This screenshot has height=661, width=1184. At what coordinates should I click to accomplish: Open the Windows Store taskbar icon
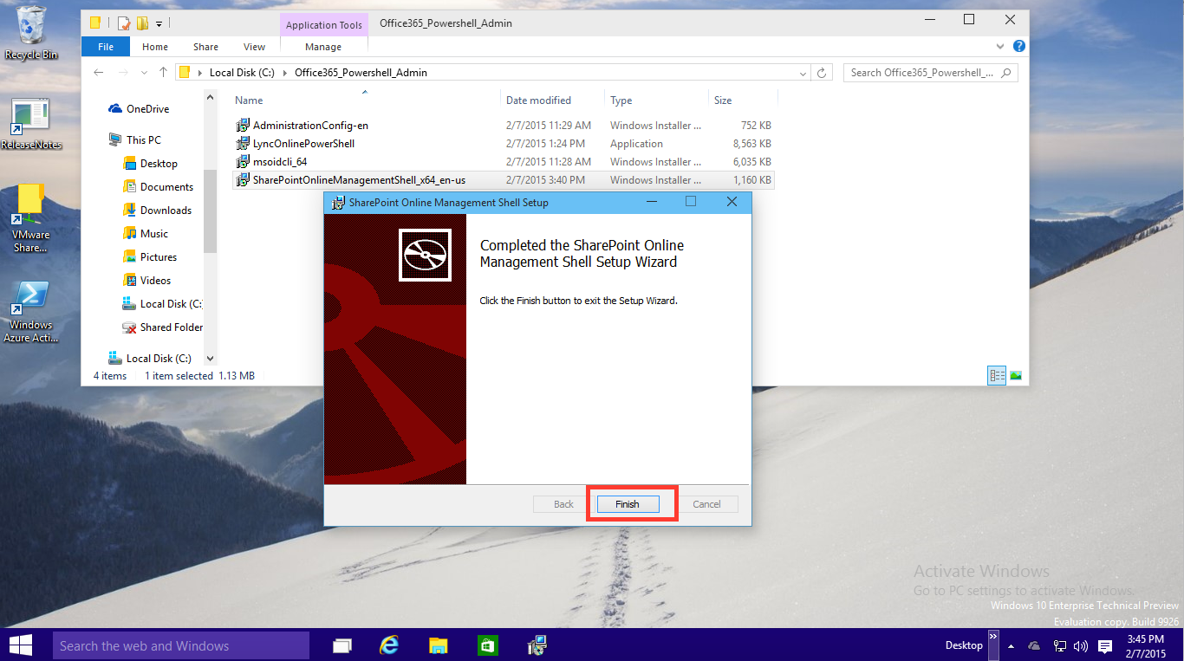(488, 645)
